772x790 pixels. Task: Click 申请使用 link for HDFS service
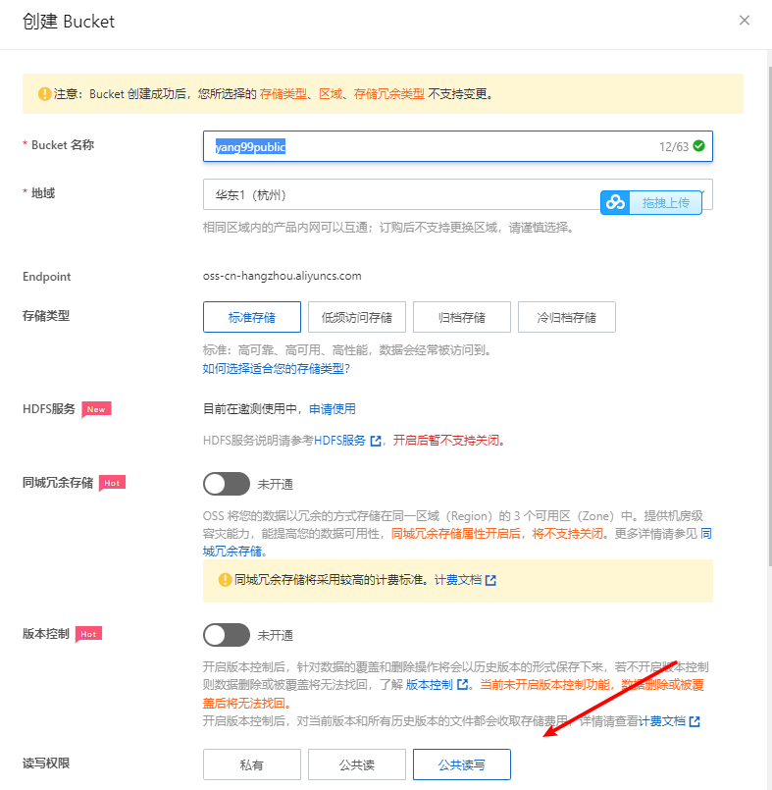click(x=333, y=409)
